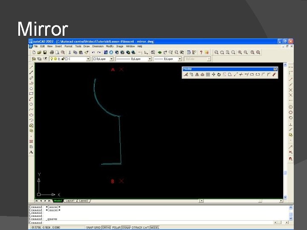The width and height of the screenshot is (307, 230).
Task: Pick the Offset tool in Modify toolbar
Action: tap(203, 75)
